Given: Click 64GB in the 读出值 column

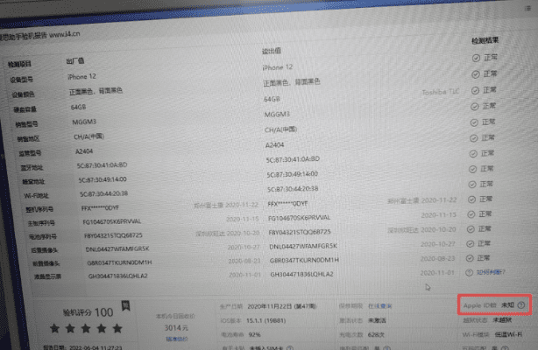Looking at the screenshot, I should [272, 100].
